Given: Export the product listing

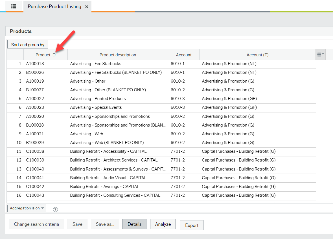Looking at the screenshot, I should pyautogui.click(x=192, y=225).
